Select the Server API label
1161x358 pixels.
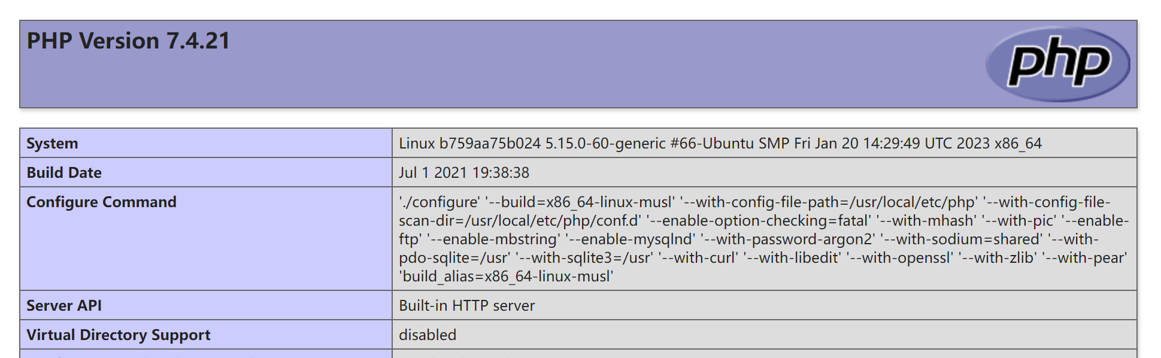64,305
